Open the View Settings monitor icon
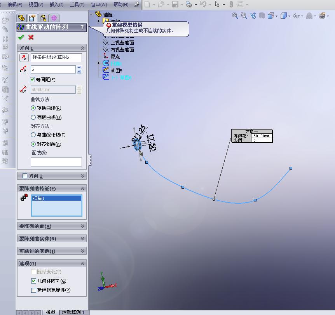 tap(322, 16)
